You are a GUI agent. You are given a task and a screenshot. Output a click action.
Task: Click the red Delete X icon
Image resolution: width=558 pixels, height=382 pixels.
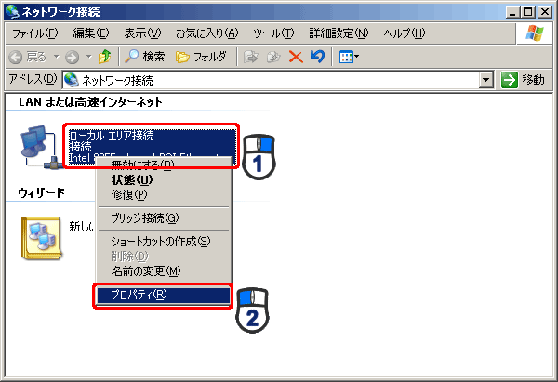(296, 57)
